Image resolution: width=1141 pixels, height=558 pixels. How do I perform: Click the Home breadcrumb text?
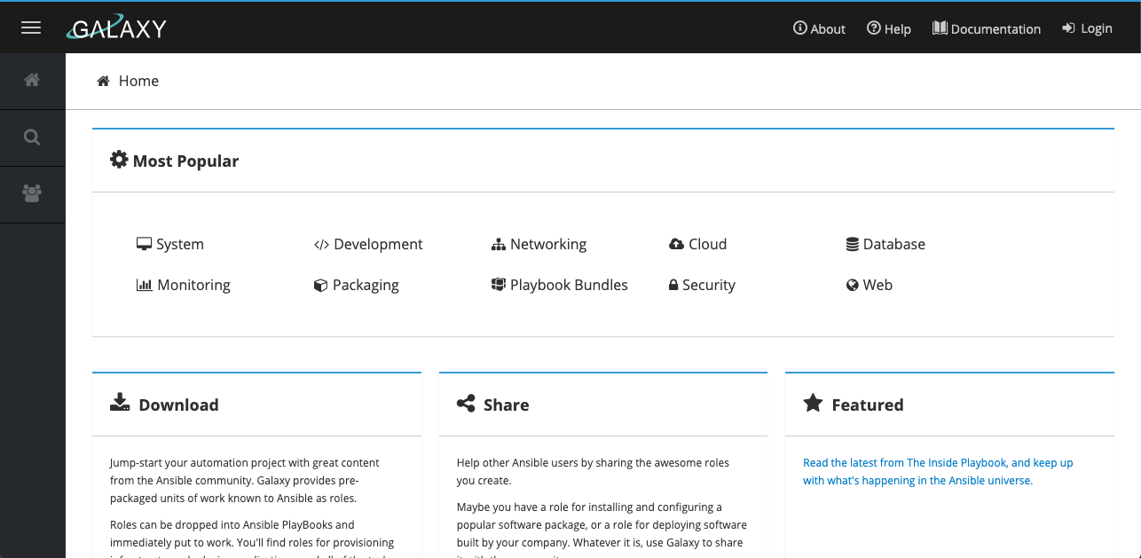[x=138, y=81]
